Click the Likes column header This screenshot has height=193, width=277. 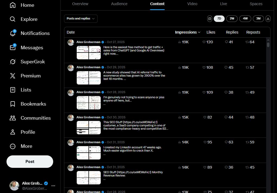click(211, 32)
